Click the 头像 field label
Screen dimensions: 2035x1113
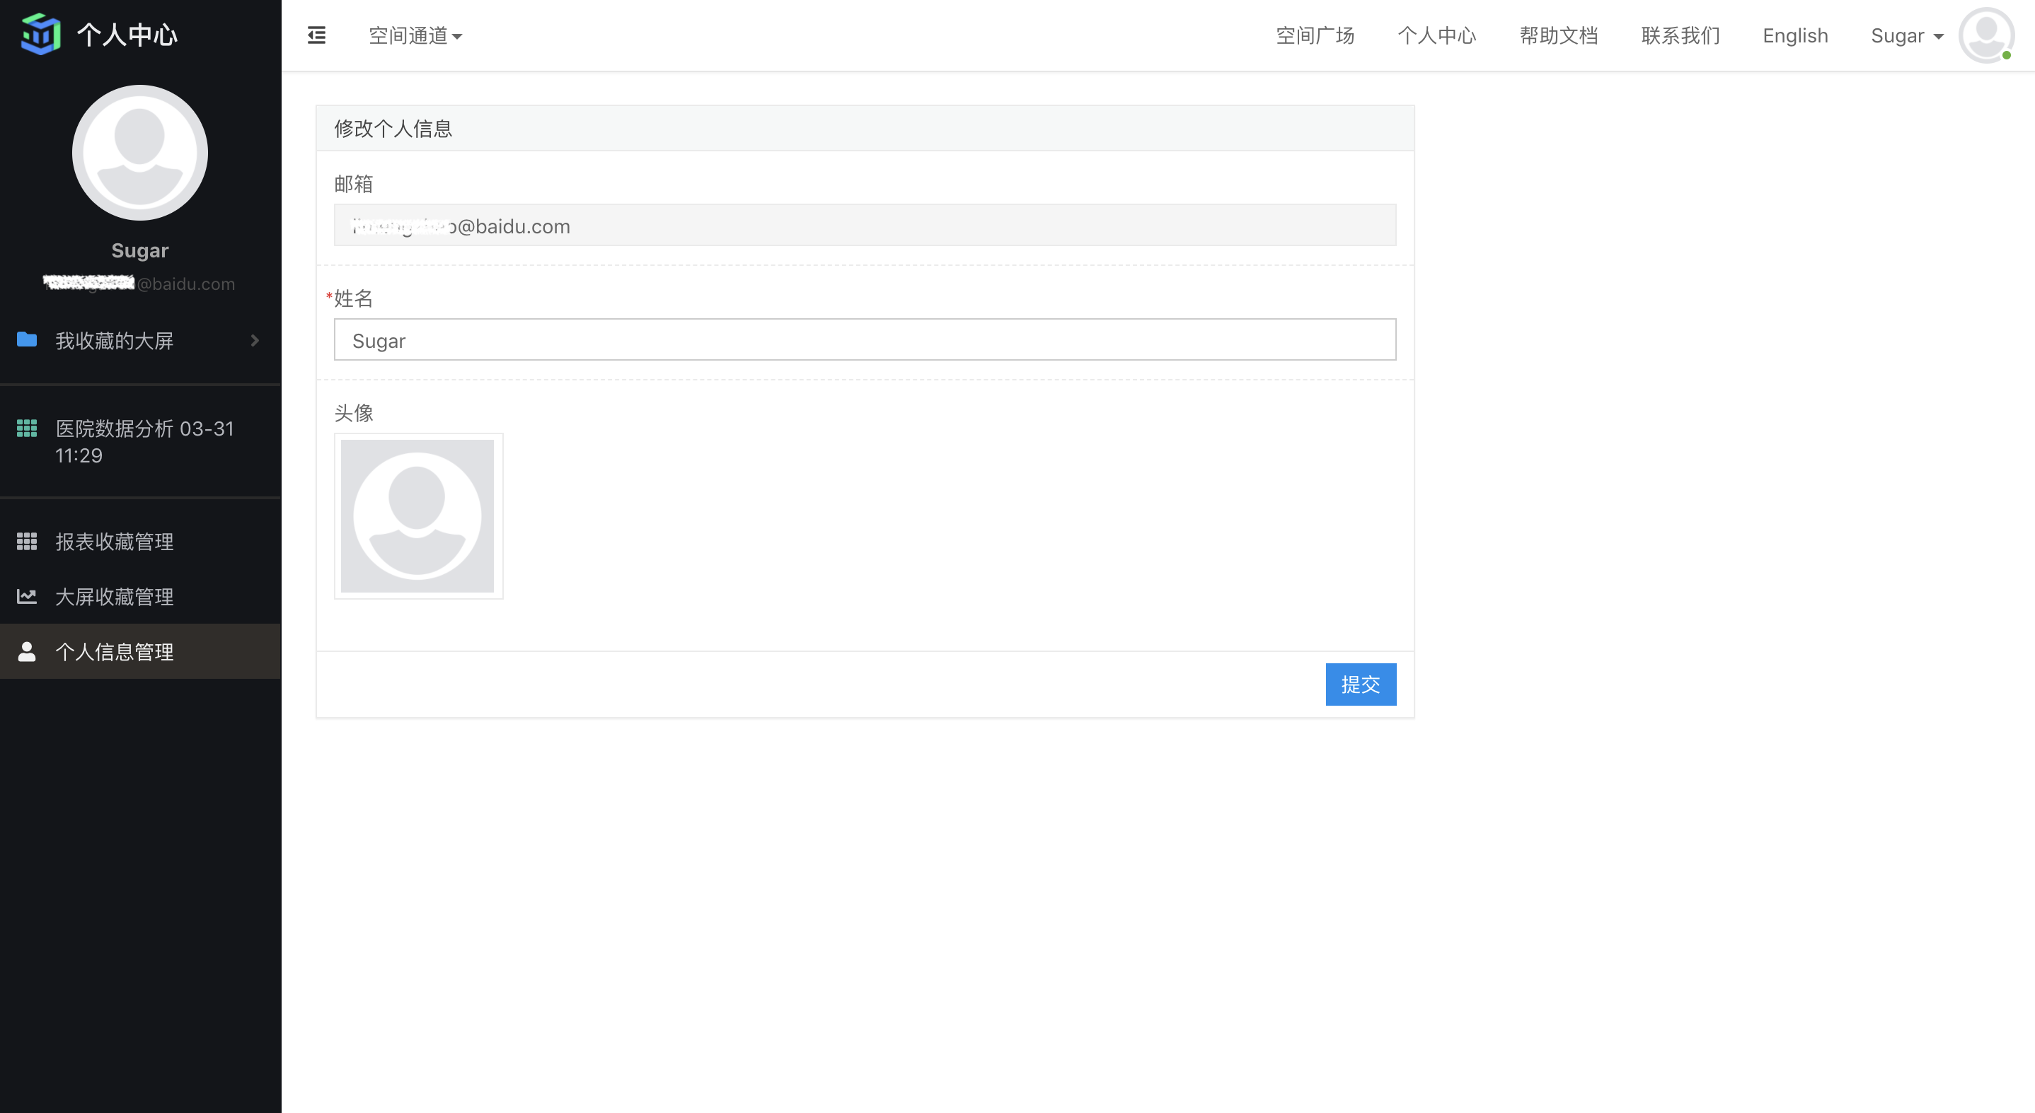[353, 412]
